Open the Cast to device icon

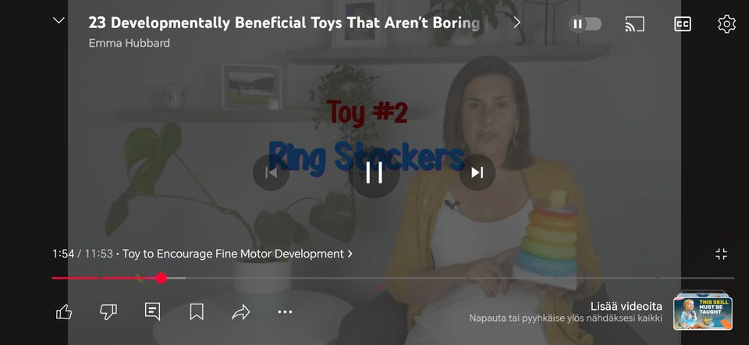(x=634, y=24)
